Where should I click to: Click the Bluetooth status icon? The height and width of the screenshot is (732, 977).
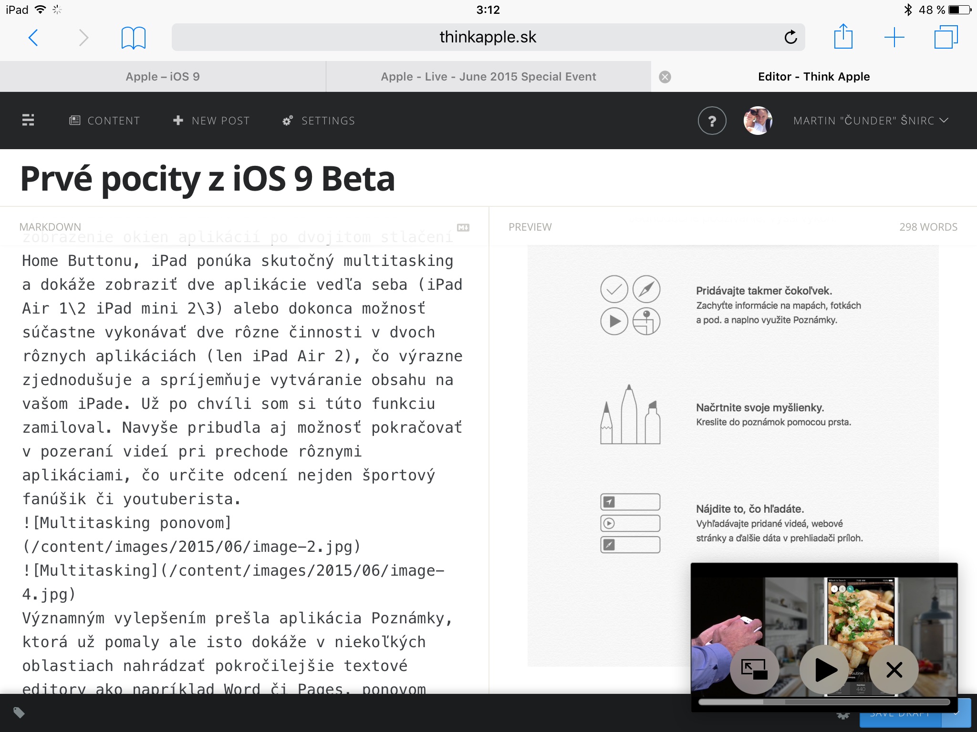point(907,10)
